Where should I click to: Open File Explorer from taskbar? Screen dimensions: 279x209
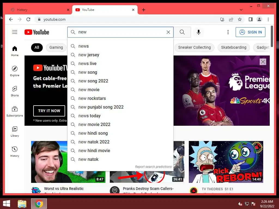click(22, 204)
